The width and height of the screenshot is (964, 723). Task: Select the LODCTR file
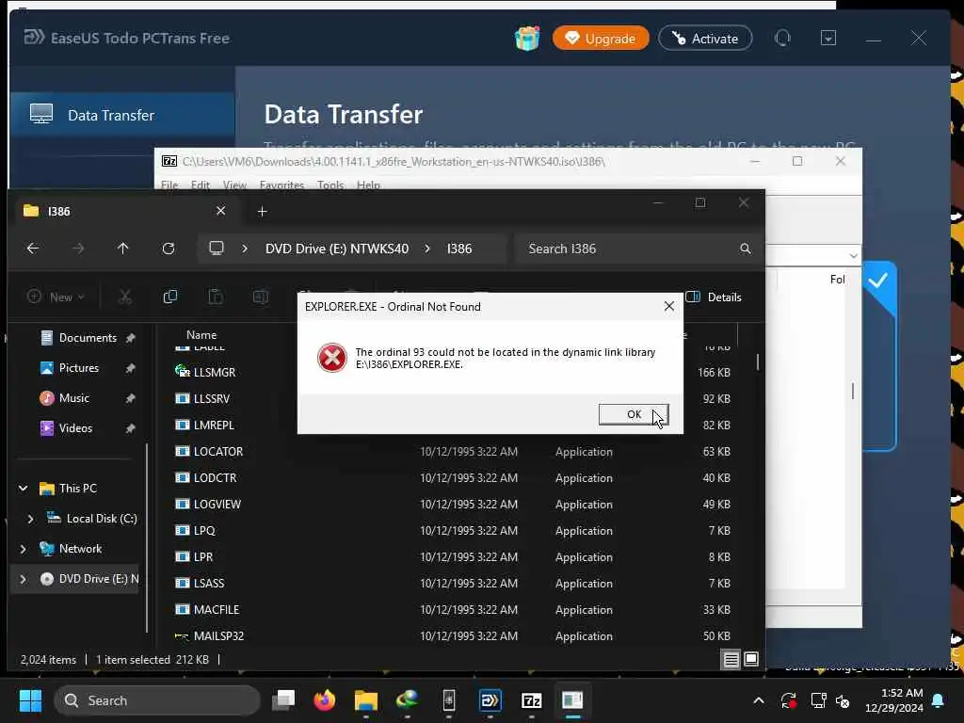pos(215,477)
